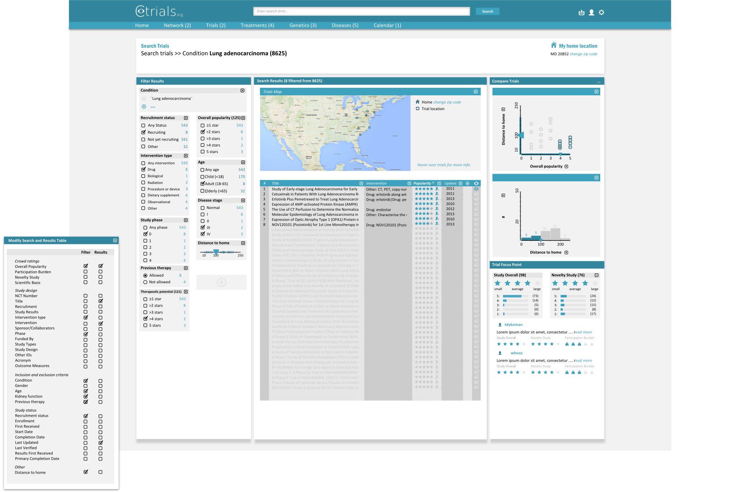
Task: Click the Search button
Action: [487, 11]
